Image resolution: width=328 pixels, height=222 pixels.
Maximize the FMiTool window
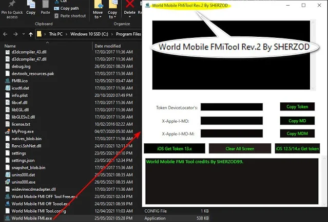(x=303, y=6)
